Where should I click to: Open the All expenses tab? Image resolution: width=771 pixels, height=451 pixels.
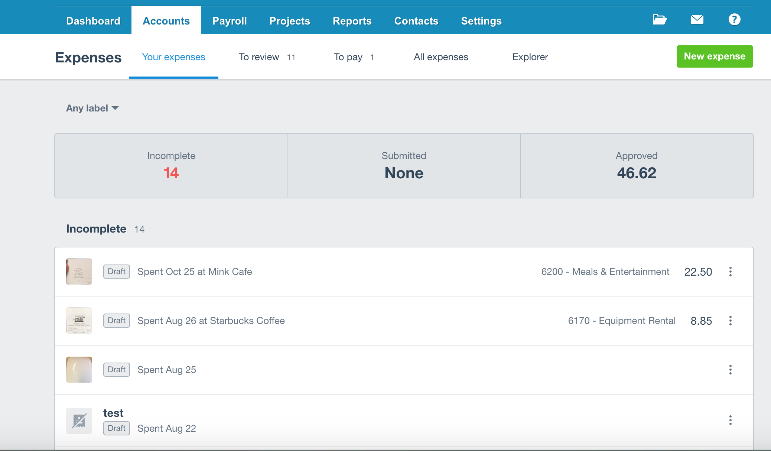point(441,57)
